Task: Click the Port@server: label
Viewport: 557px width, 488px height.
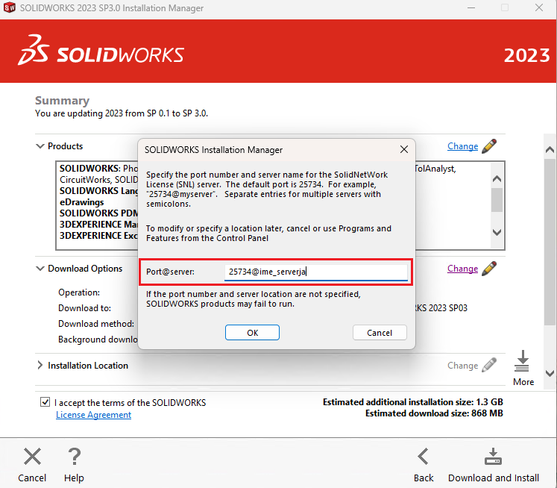Action: click(x=170, y=272)
